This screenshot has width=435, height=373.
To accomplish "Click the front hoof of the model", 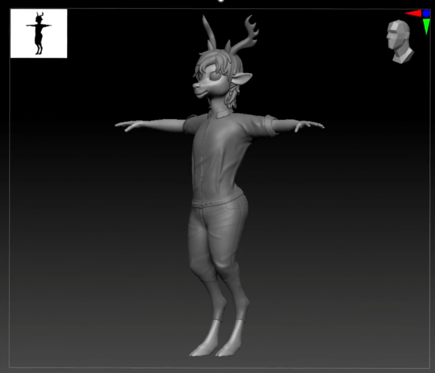I will (x=200, y=350).
